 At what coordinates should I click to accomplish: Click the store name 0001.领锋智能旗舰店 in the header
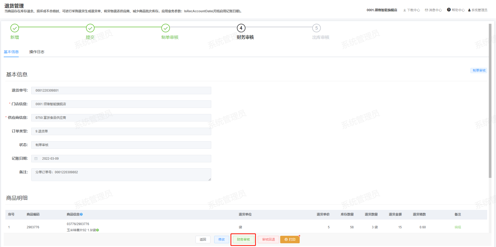[x=382, y=10]
